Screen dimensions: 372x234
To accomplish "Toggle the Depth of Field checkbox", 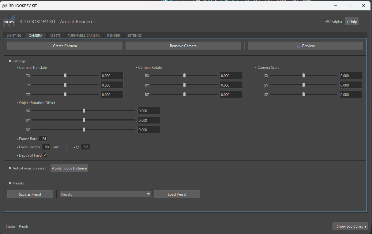I will pos(45,155).
